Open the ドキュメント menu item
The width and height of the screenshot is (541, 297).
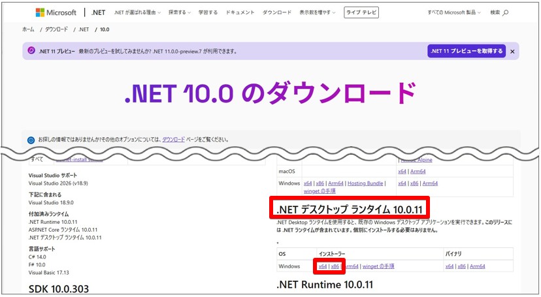tap(240, 12)
